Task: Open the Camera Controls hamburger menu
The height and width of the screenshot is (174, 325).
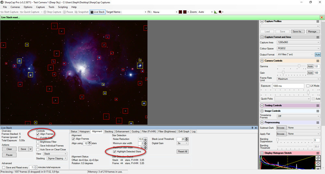Action: coord(318,61)
